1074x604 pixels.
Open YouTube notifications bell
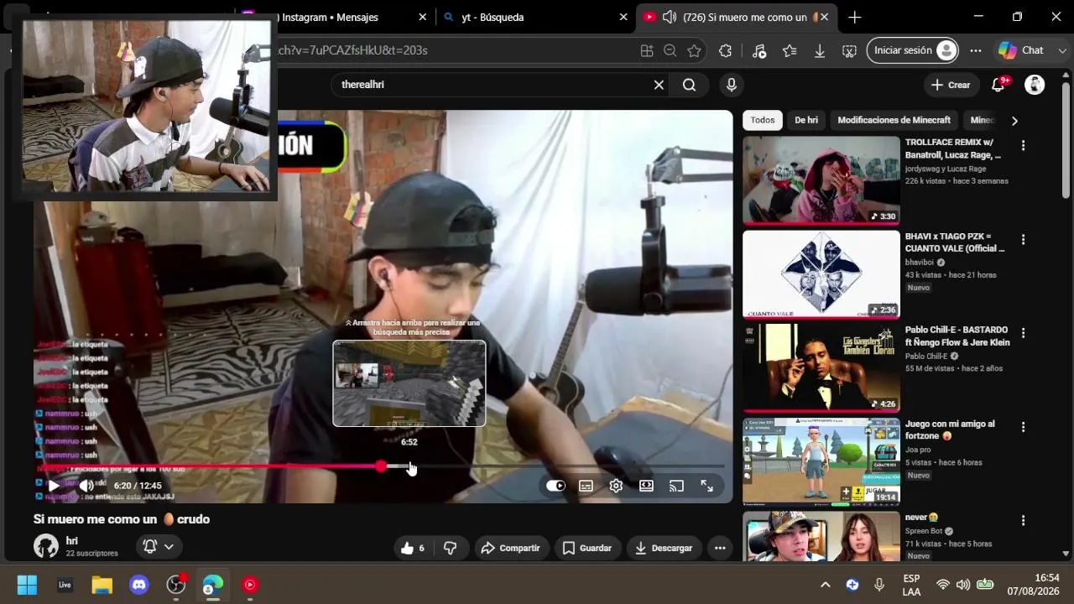click(x=998, y=85)
